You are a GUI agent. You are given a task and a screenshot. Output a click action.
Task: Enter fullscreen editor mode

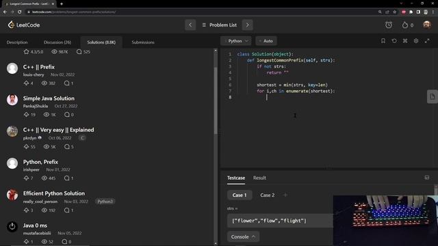click(427, 41)
